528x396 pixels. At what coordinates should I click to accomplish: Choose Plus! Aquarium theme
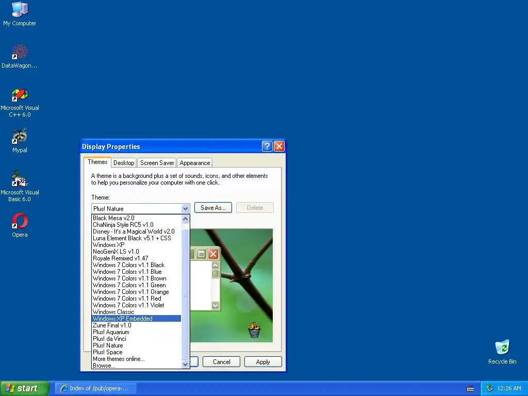coord(136,332)
